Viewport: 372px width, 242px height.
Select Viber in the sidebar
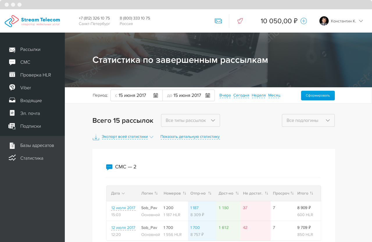tap(26, 88)
